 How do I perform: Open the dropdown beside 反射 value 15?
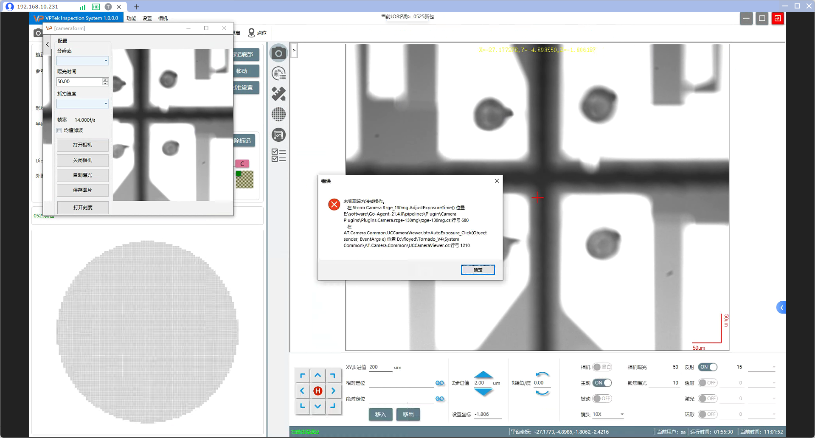(x=762, y=367)
